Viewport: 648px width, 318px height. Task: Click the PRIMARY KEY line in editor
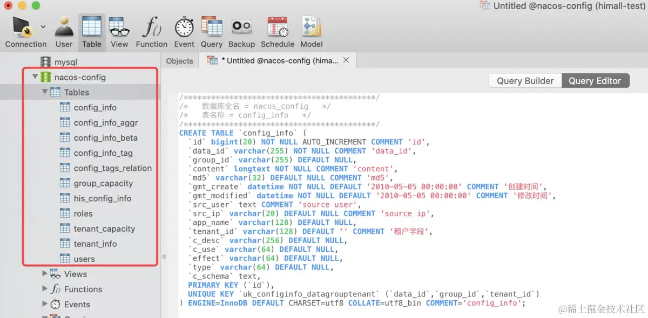coord(231,285)
